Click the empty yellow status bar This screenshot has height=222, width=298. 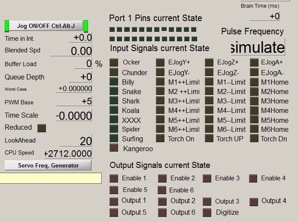pyautogui.click(x=51, y=178)
